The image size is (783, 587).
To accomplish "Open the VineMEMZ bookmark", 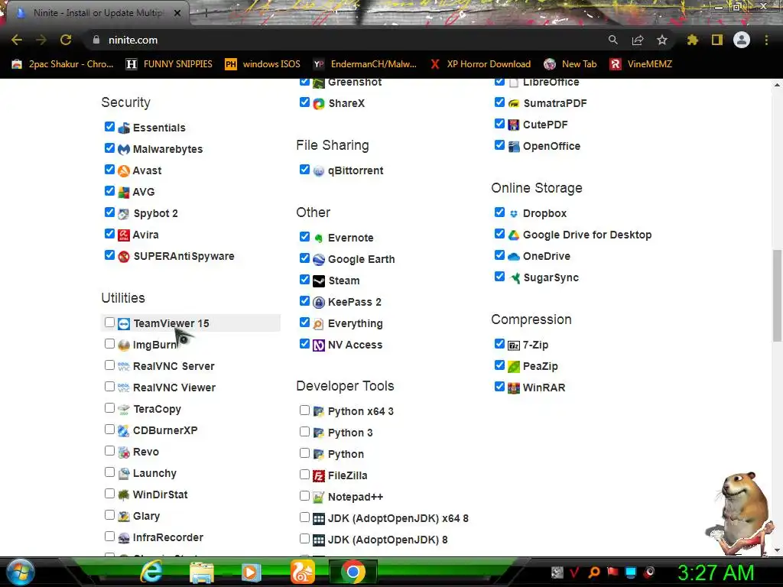I will [x=642, y=64].
